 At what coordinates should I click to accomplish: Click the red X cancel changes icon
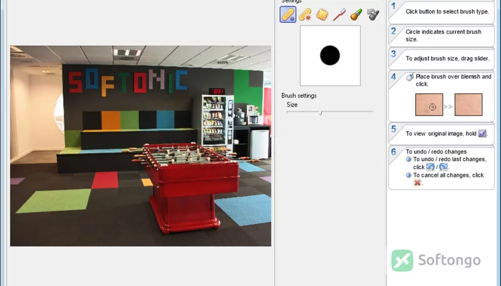point(417,183)
